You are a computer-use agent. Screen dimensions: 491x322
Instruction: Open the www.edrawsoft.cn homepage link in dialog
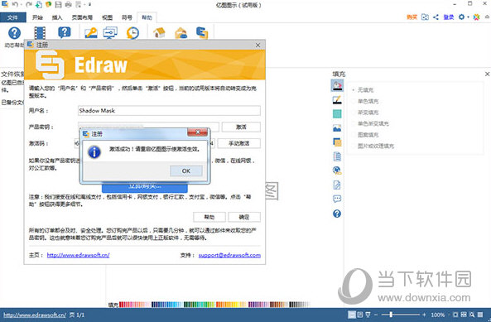coord(79,255)
